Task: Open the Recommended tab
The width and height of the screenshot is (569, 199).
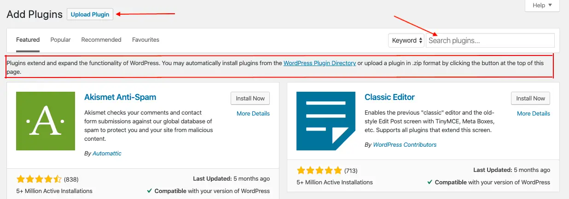Action: pyautogui.click(x=101, y=40)
